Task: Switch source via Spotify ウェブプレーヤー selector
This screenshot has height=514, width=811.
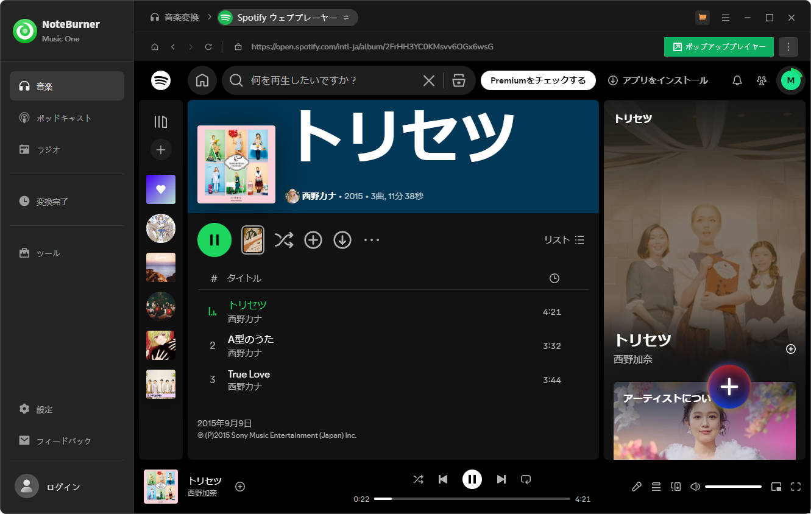Action: pyautogui.click(x=288, y=18)
